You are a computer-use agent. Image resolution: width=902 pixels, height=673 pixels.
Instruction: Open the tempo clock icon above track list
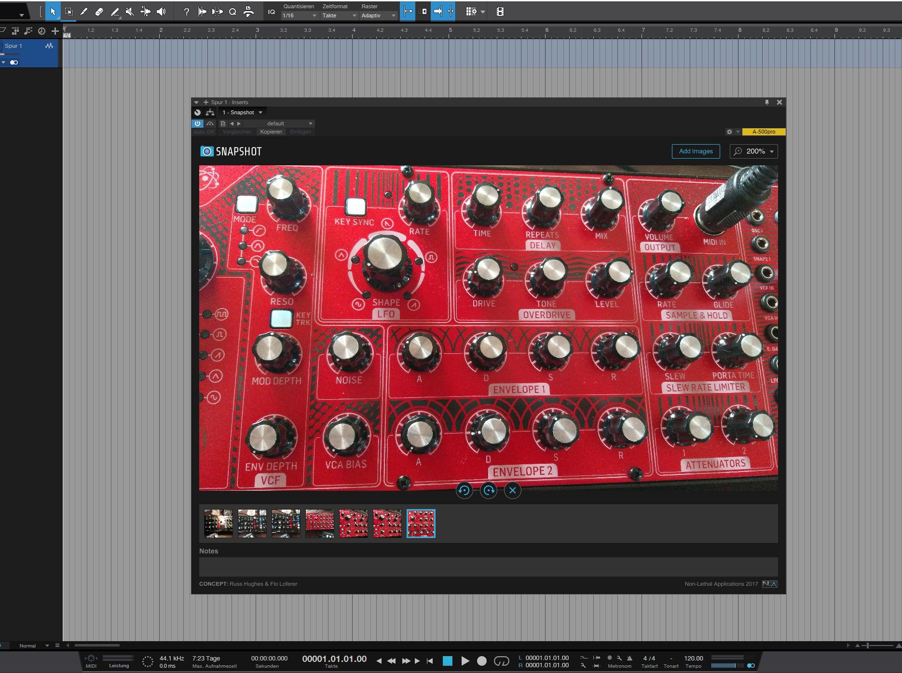[41, 31]
